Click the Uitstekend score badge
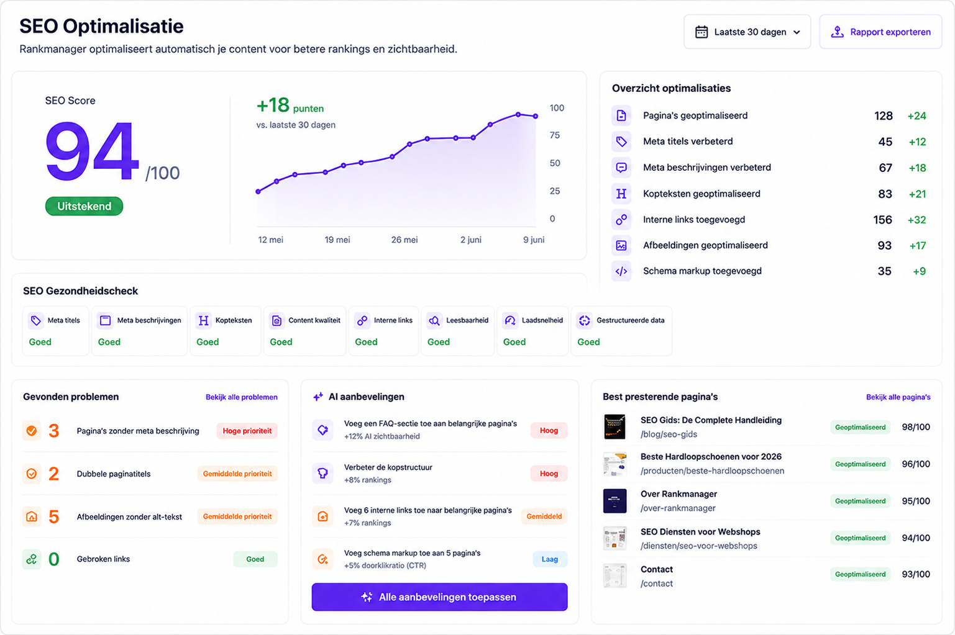The height and width of the screenshot is (635, 955). coord(85,206)
